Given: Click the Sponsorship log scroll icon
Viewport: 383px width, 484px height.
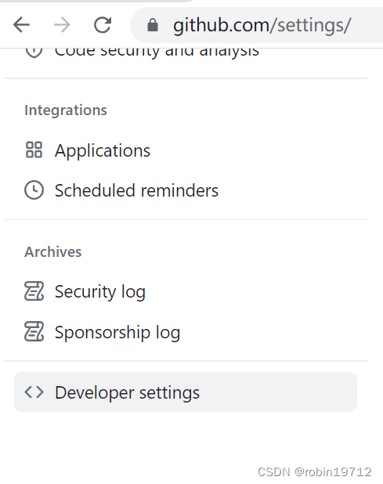Looking at the screenshot, I should [x=34, y=331].
